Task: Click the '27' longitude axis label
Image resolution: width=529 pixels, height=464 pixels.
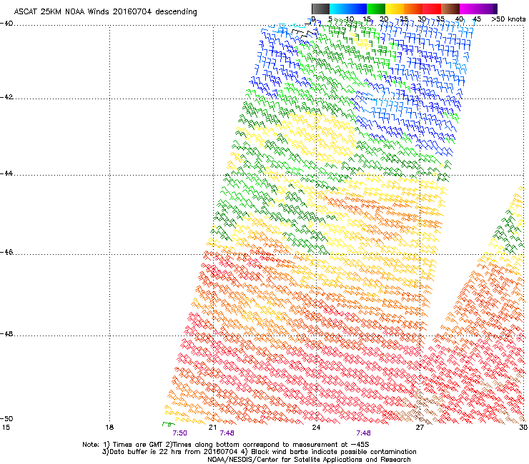Action: pos(420,428)
